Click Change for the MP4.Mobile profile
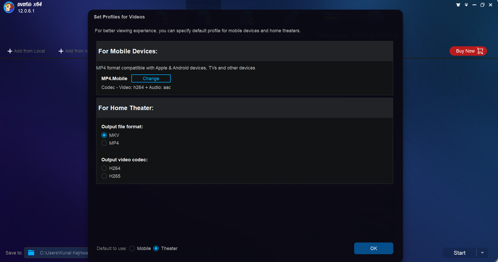Image resolution: width=498 pixels, height=262 pixels. 151,79
